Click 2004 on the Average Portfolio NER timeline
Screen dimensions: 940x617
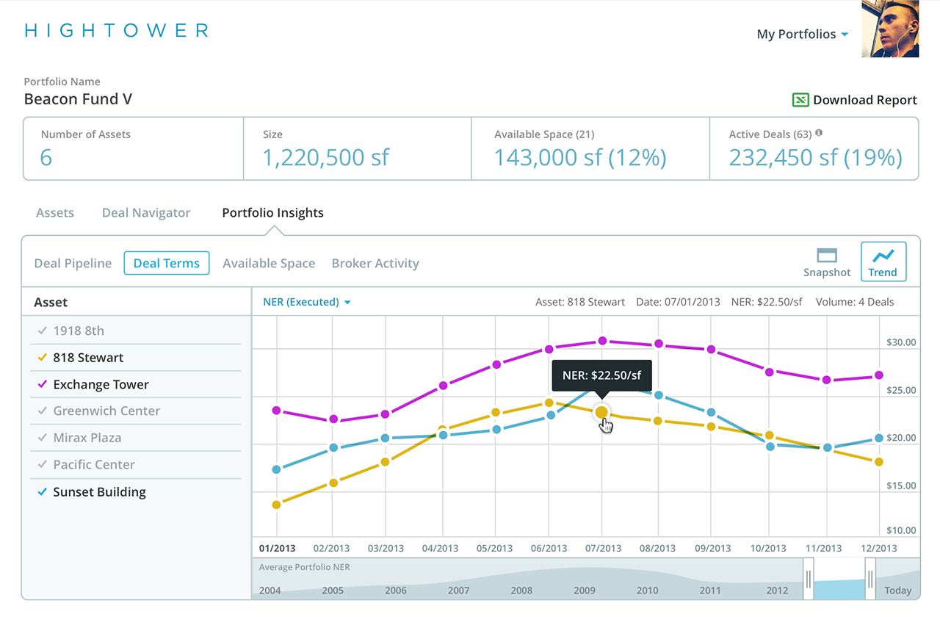pyautogui.click(x=270, y=591)
